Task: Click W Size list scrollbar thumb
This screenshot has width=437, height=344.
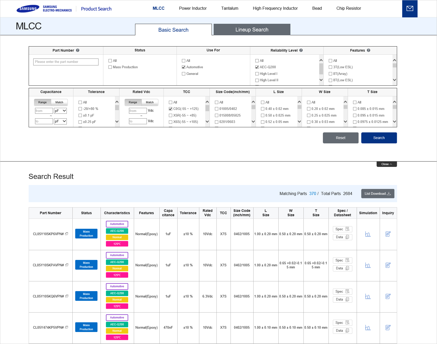Action: 345,107
